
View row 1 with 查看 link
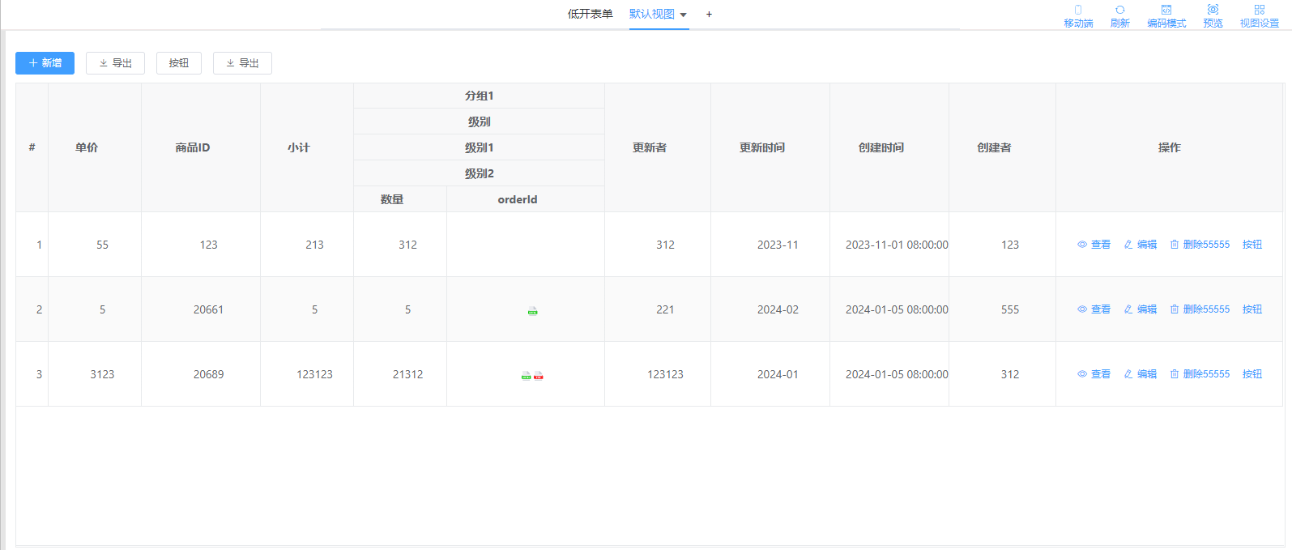(x=1094, y=245)
